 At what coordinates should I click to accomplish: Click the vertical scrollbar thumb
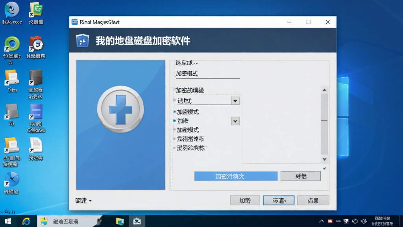(324, 107)
